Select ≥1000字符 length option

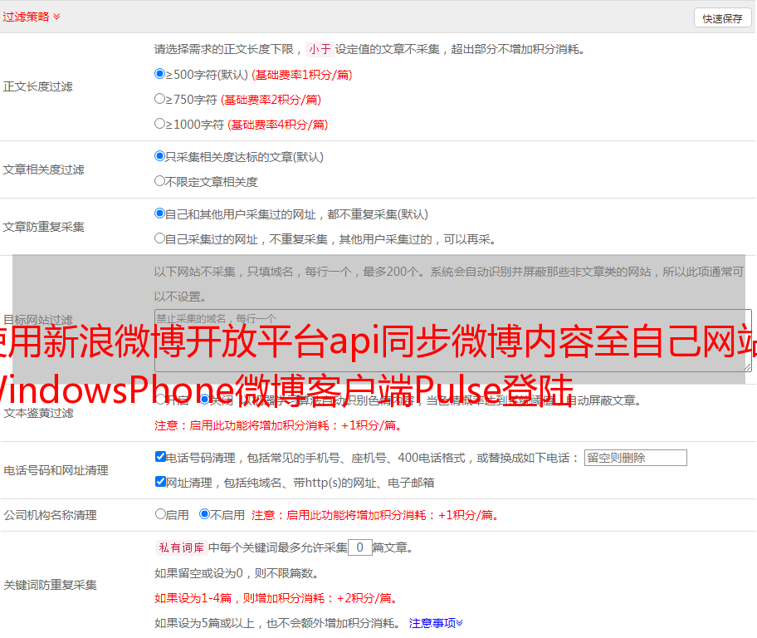[160, 123]
